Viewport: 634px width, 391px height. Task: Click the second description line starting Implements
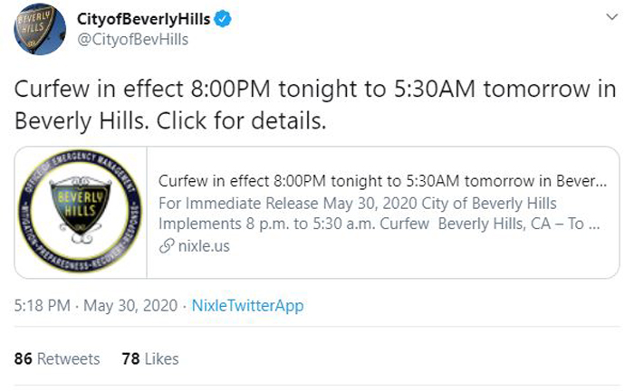[x=379, y=224]
